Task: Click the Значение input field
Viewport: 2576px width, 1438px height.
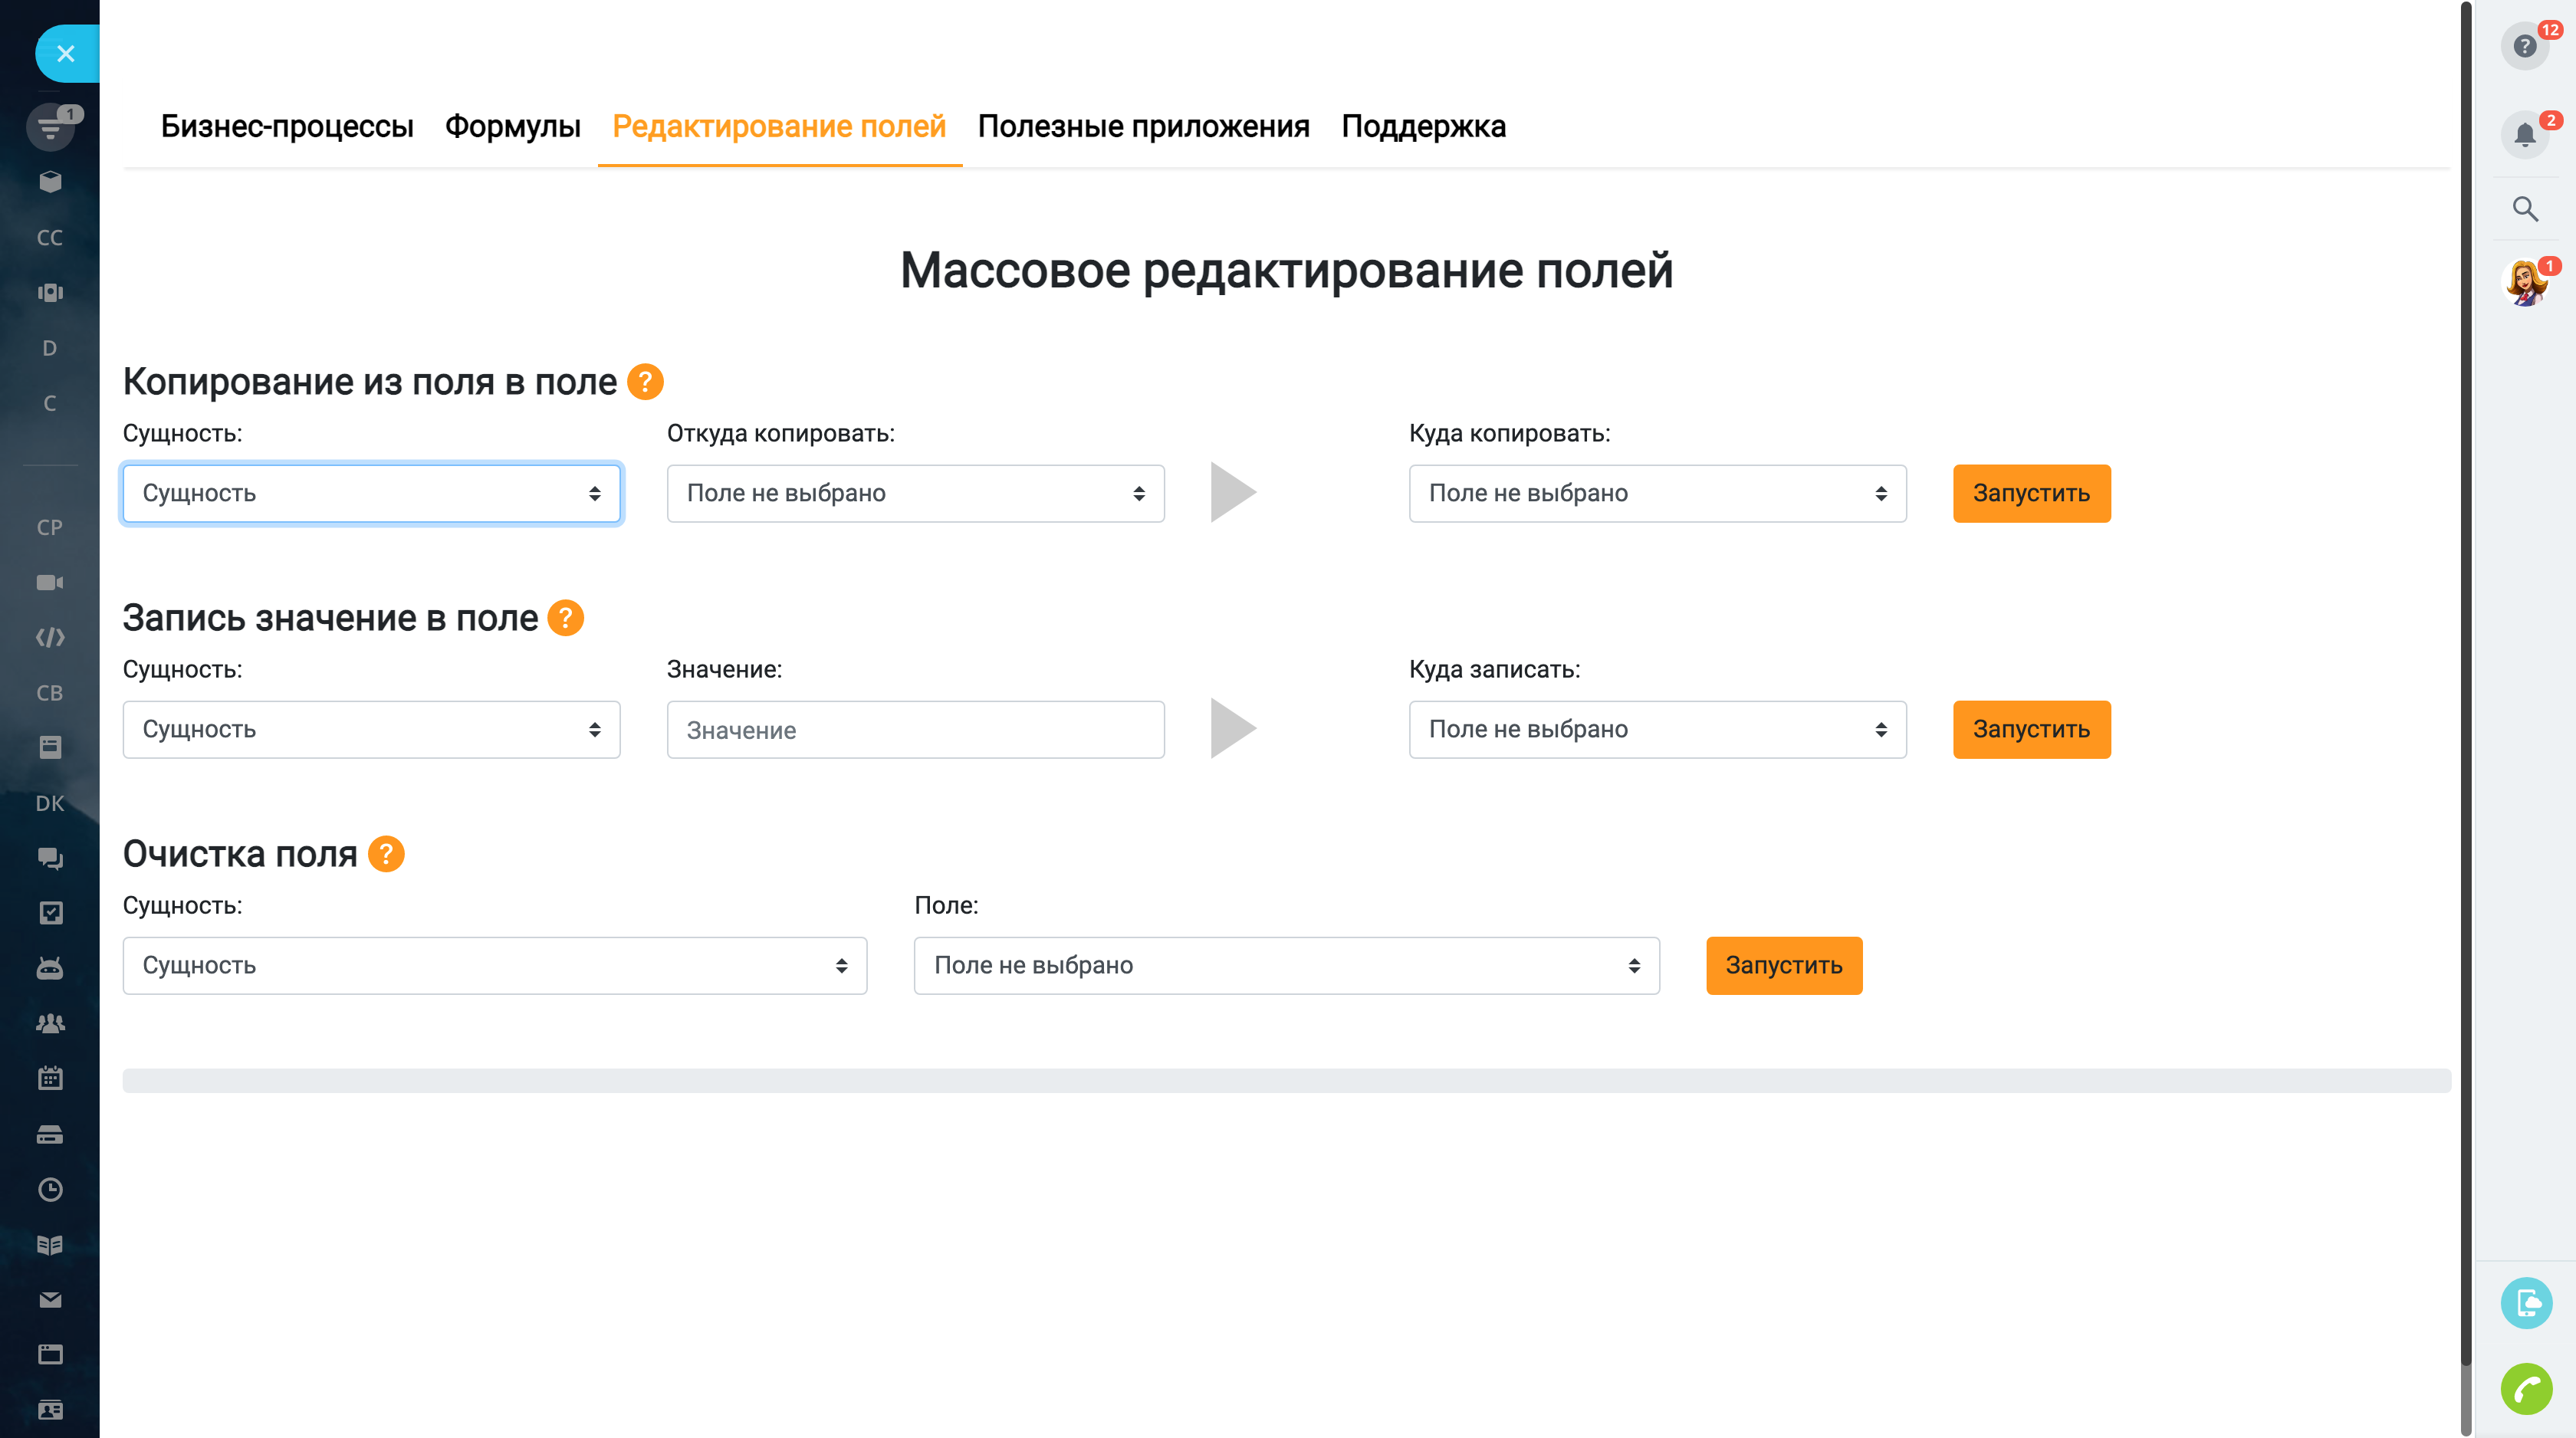Action: (914, 729)
